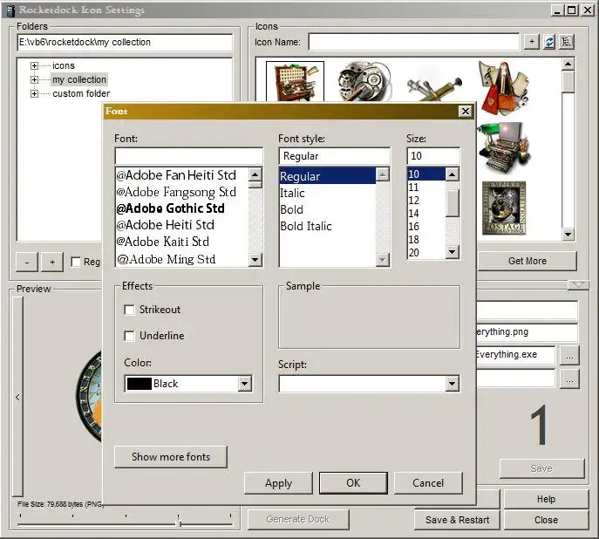Select size 14 in the list
This screenshot has height=539, width=599.
pos(414,214)
